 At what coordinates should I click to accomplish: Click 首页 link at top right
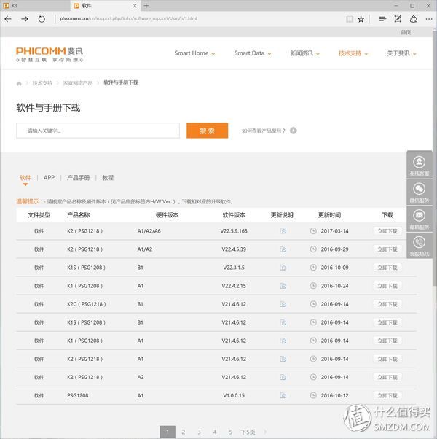pyautogui.click(x=406, y=32)
